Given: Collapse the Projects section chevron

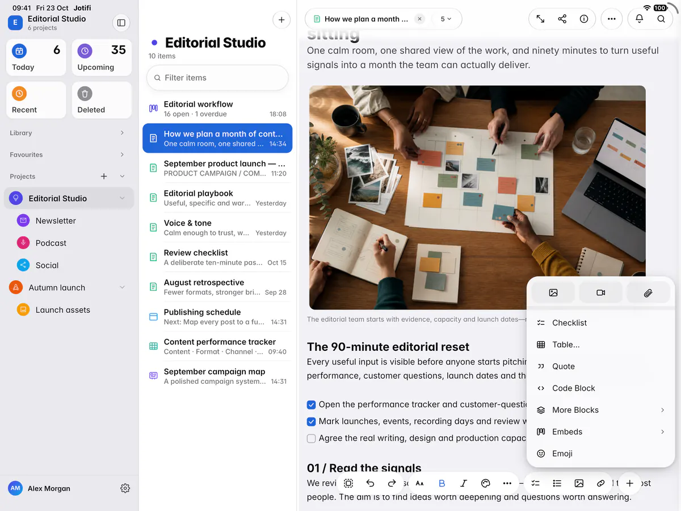Looking at the screenshot, I should pyautogui.click(x=122, y=177).
